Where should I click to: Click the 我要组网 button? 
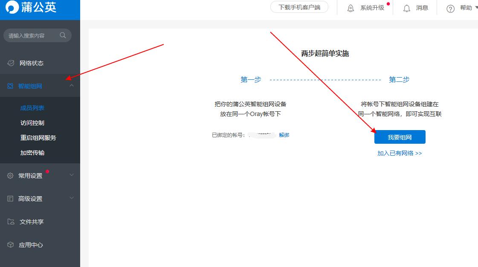400,137
